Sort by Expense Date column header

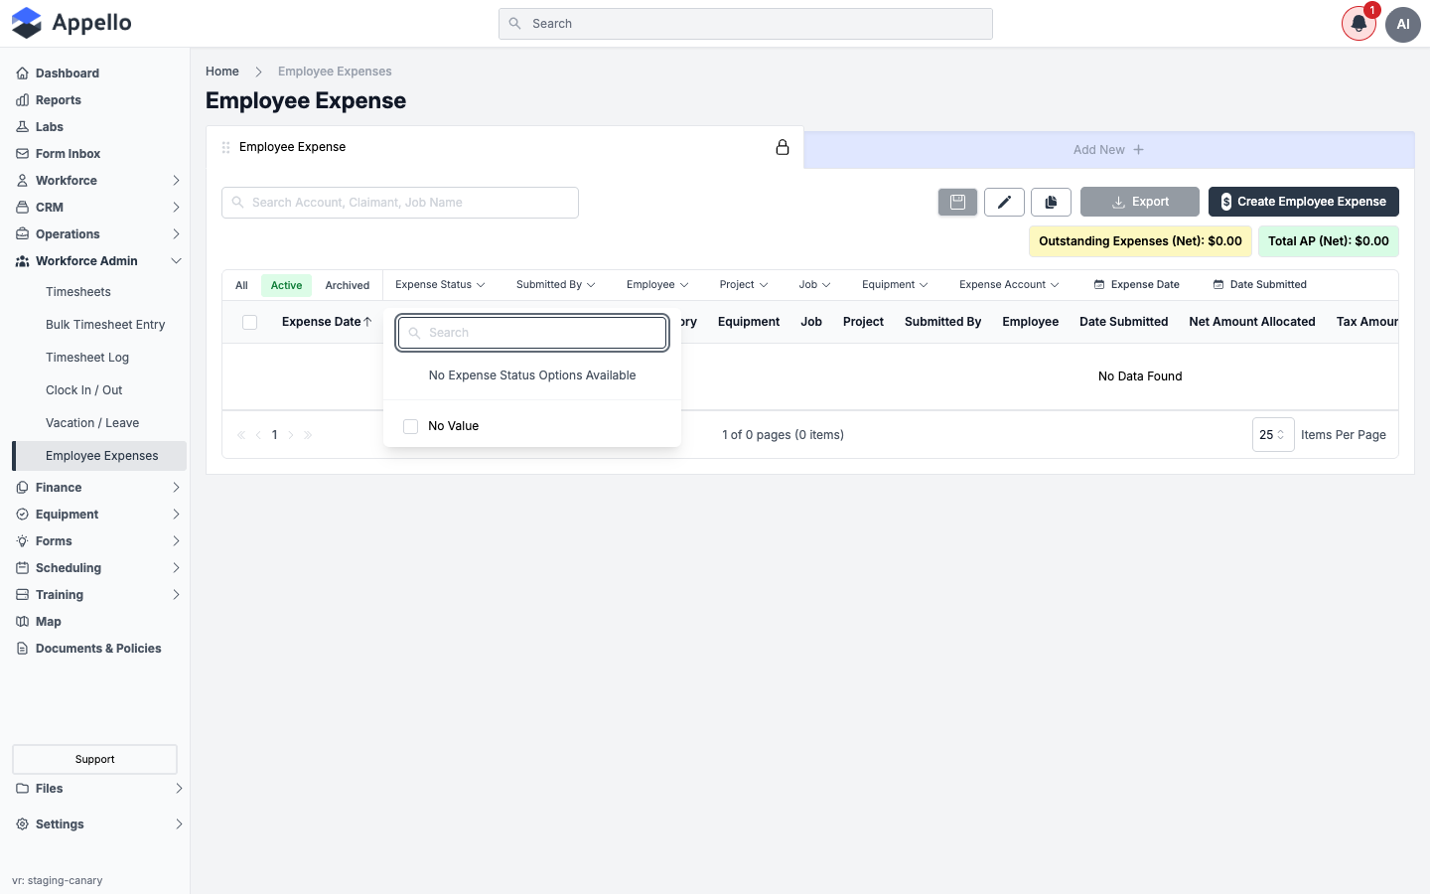[x=327, y=322]
